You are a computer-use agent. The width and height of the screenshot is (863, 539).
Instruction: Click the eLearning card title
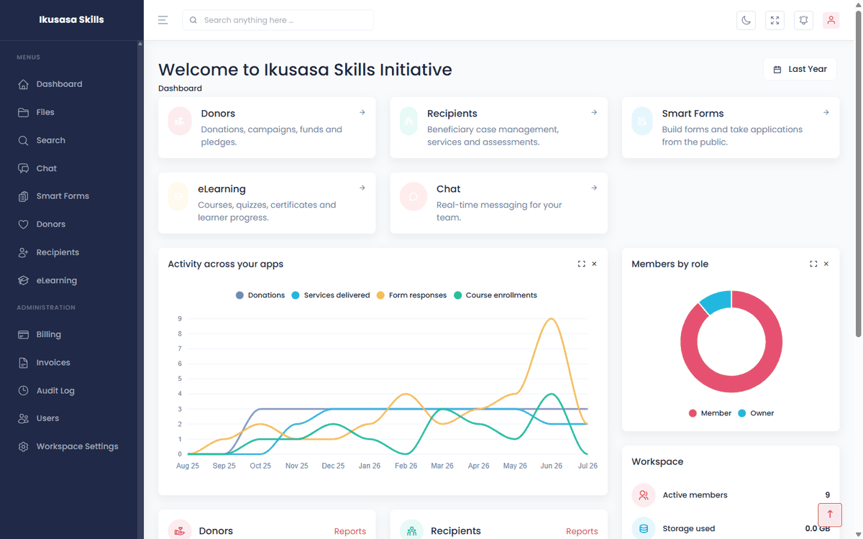[x=222, y=189]
